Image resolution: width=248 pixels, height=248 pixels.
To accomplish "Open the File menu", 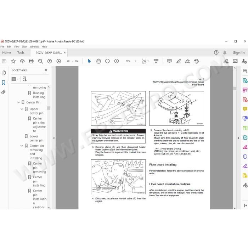I will click(2, 47).
